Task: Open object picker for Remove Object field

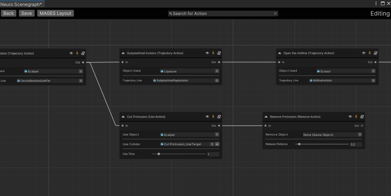Action: [x=360, y=134]
